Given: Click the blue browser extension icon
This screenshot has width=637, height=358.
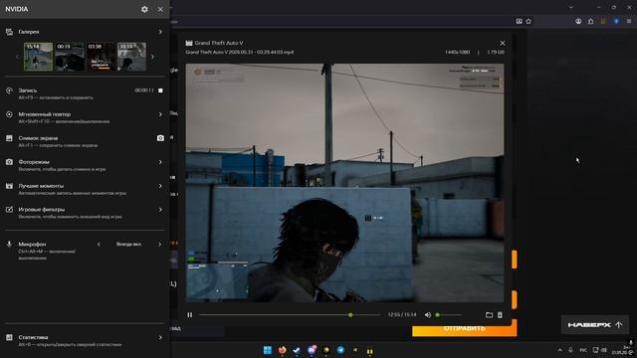Looking at the screenshot, I should coord(616,21).
